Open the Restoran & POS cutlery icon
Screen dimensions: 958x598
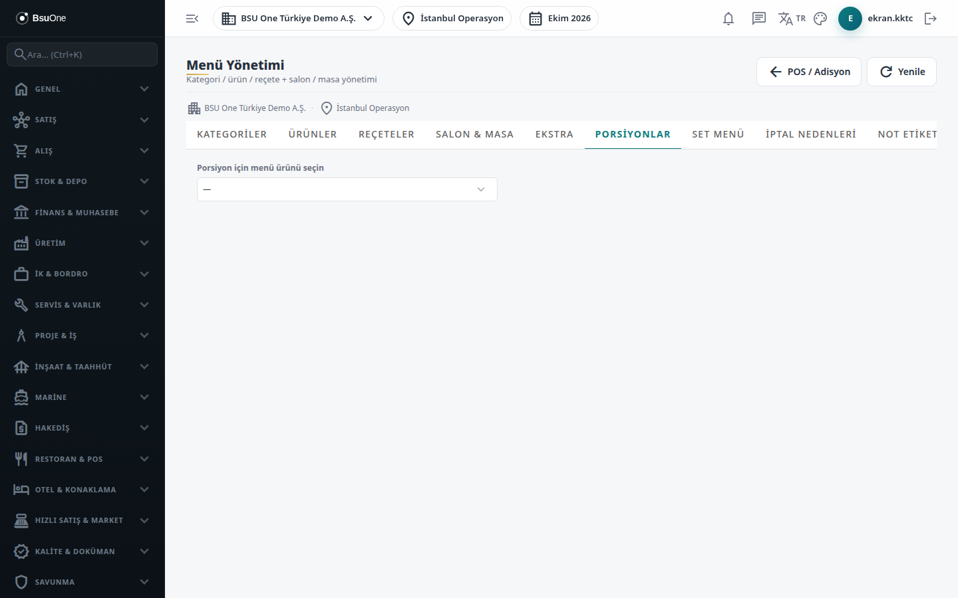point(21,459)
